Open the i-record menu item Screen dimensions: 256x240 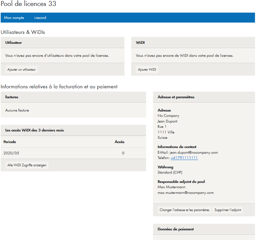pos(40,18)
